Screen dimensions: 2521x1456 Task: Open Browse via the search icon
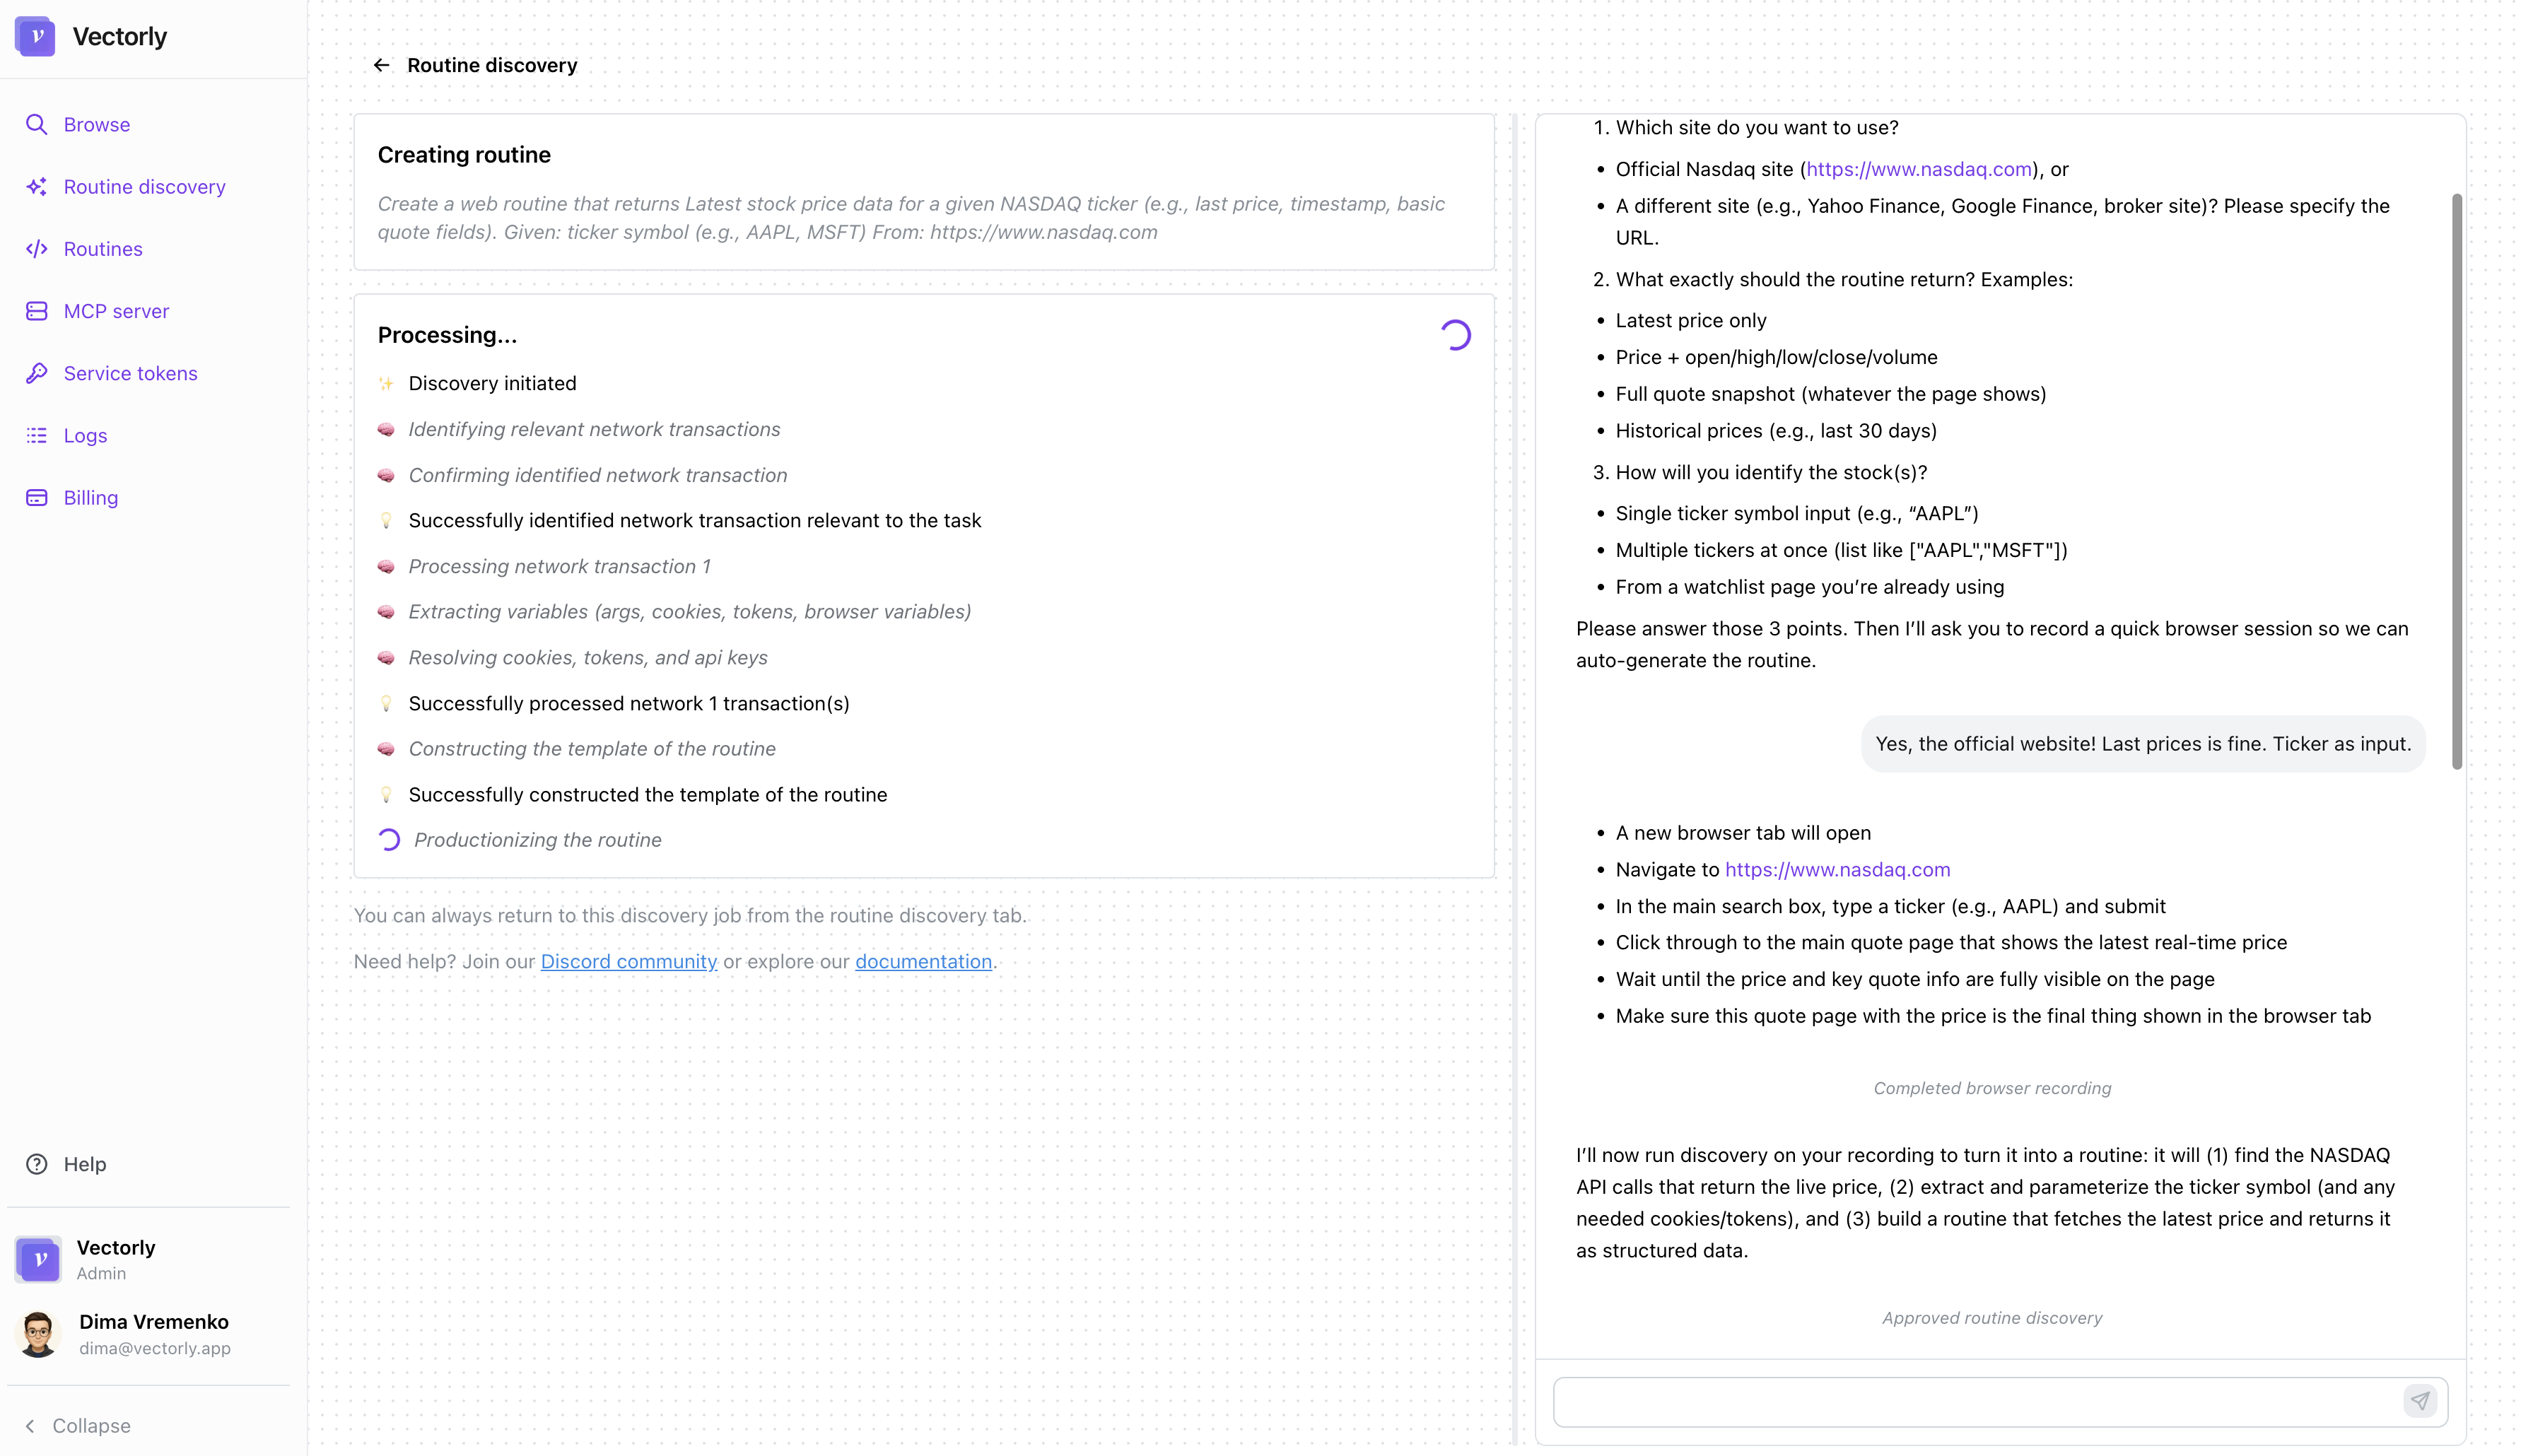pos(37,124)
